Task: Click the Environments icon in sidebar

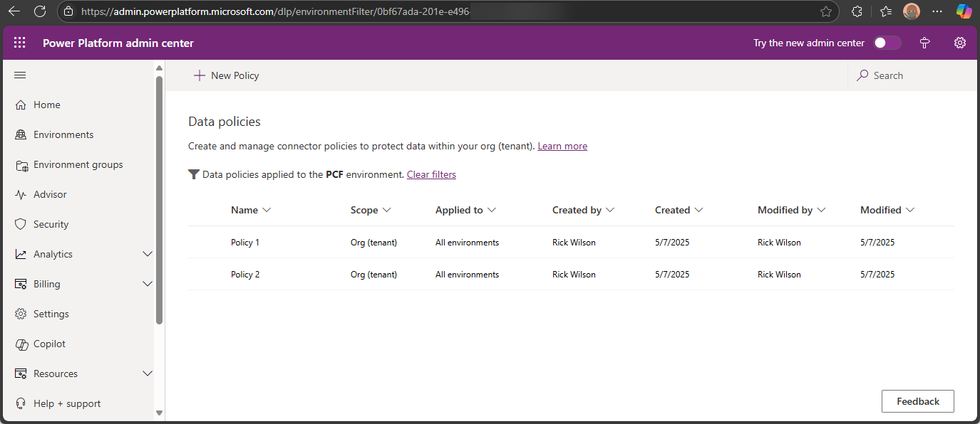Action: (21, 134)
